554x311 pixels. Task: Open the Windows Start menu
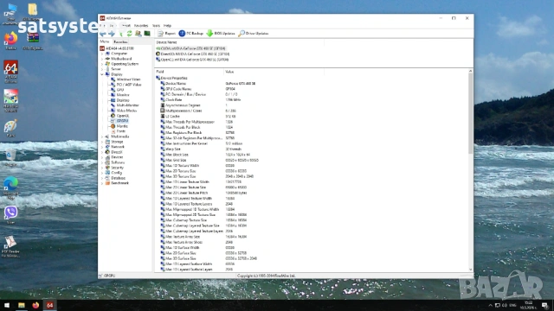coord(7,305)
